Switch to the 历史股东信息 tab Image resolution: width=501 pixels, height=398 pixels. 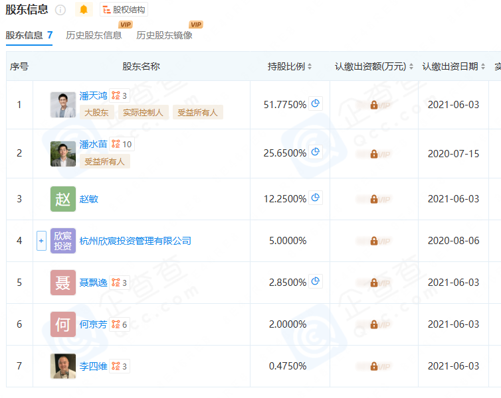pyautogui.click(x=94, y=35)
